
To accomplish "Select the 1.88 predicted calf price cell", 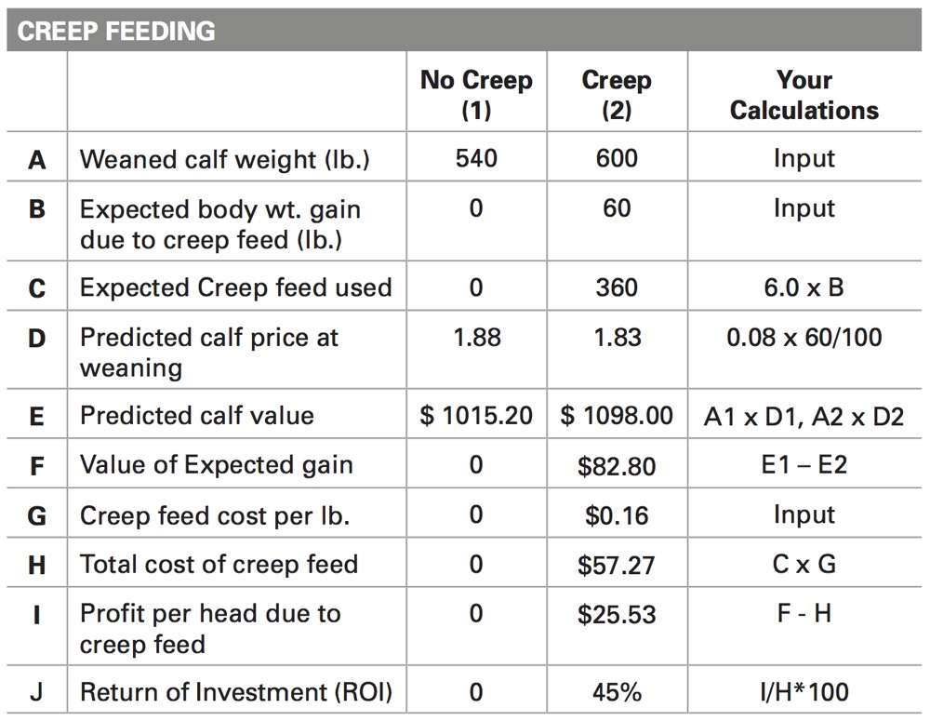I will 476,337.
